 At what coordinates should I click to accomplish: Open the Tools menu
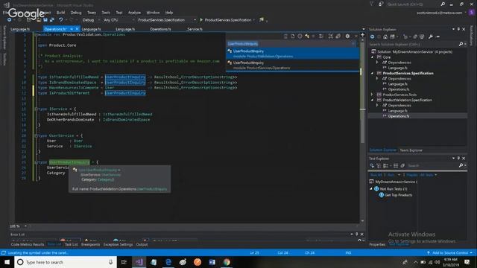coord(106,13)
